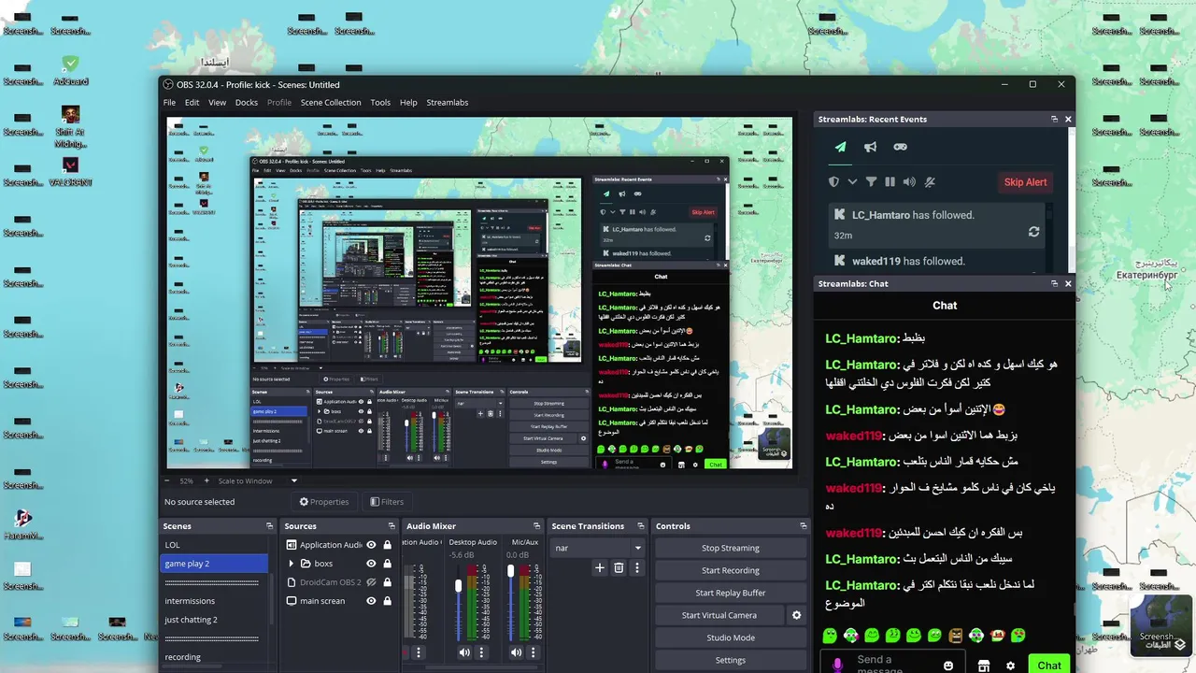Click the megaphone icon in Recent Events
The width and height of the screenshot is (1196, 673).
pos(870,147)
